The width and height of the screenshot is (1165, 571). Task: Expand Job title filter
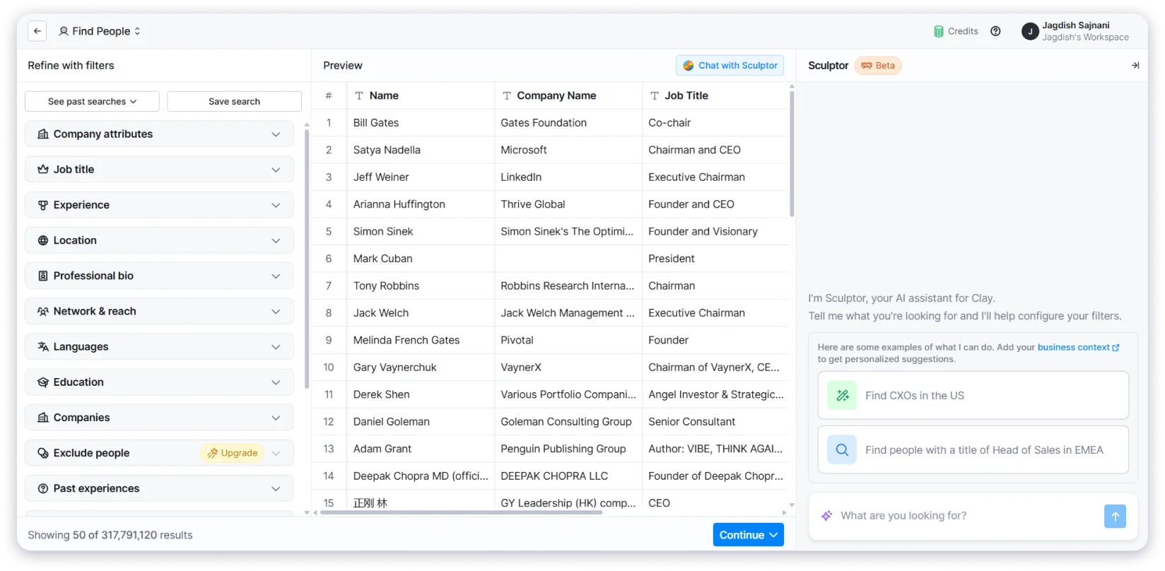coord(159,170)
